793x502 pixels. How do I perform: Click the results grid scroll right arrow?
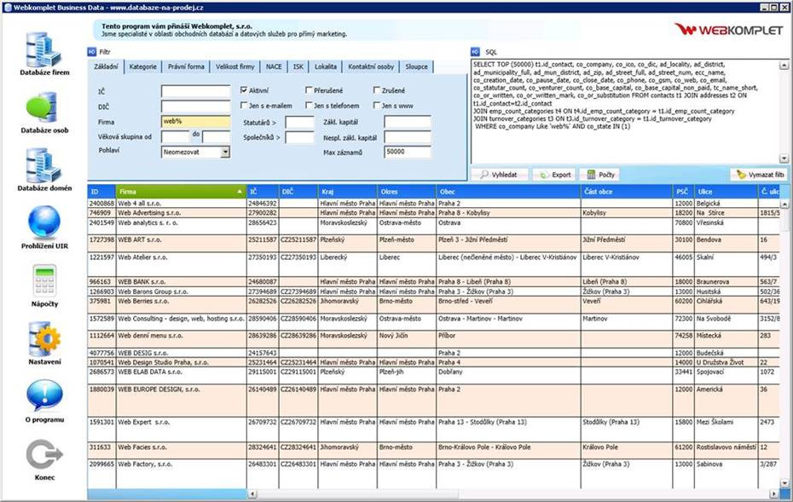pyautogui.click(x=773, y=493)
